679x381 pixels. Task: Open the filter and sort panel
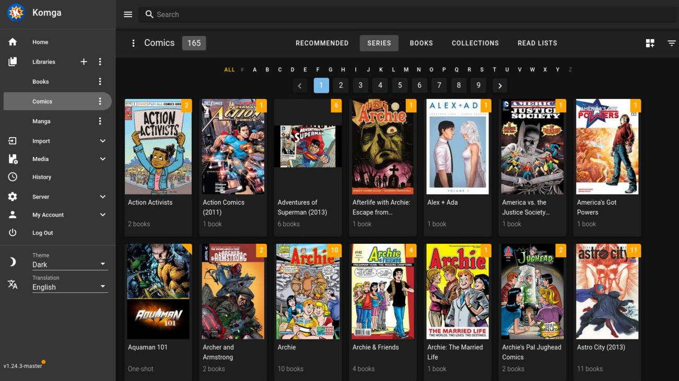click(672, 43)
